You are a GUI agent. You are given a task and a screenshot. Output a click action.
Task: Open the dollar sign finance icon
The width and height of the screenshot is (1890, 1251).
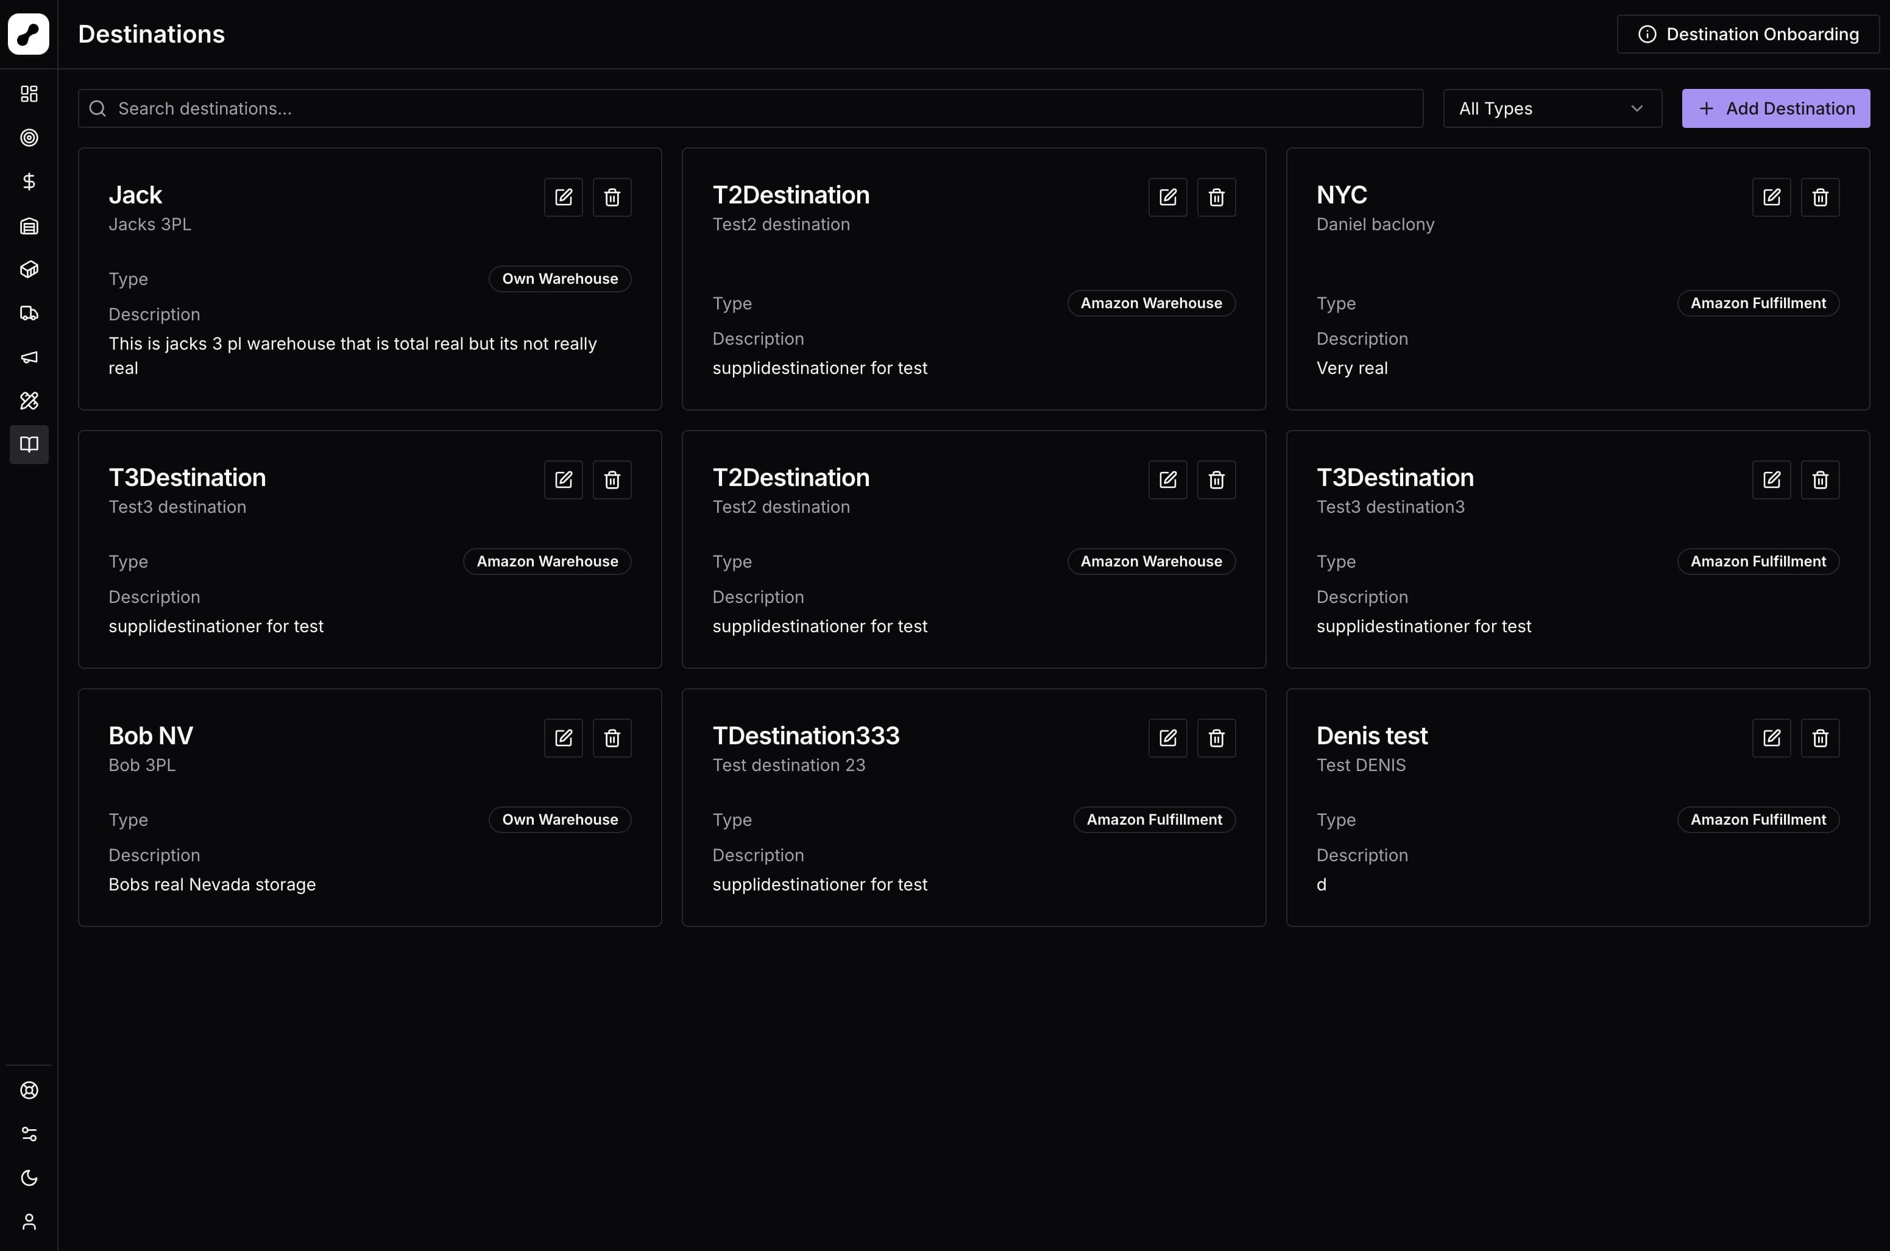(29, 182)
